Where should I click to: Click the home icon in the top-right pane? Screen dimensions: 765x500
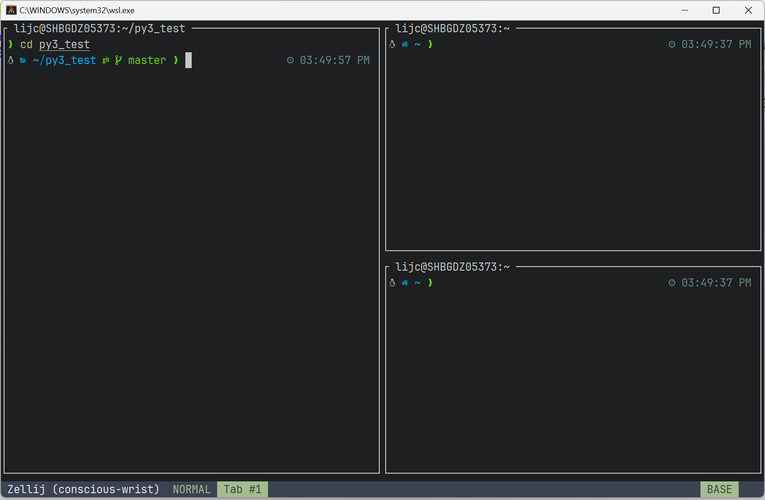pyautogui.click(x=405, y=45)
